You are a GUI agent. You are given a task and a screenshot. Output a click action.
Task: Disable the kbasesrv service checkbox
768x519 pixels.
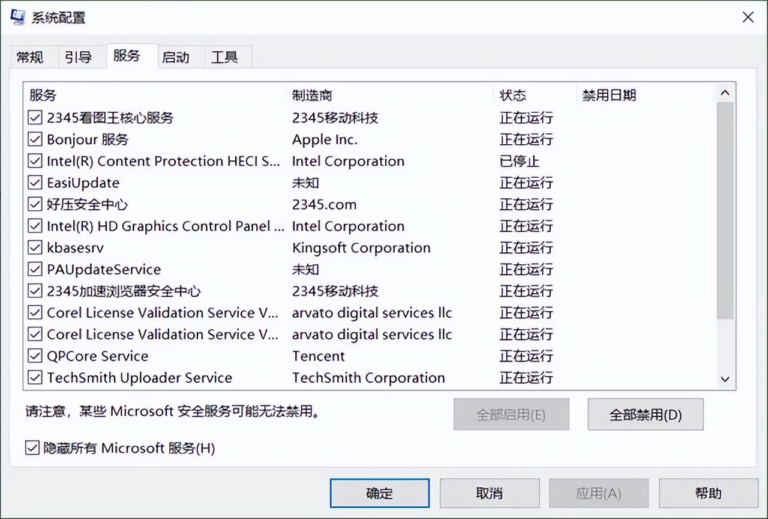[35, 247]
